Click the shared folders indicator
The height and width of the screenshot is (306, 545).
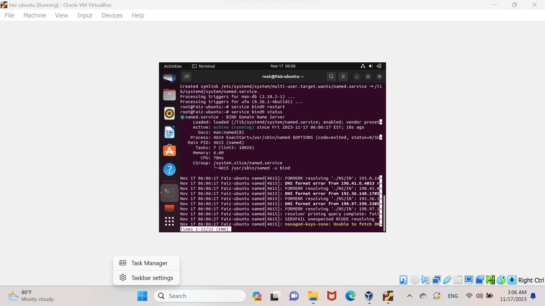[x=458, y=280]
